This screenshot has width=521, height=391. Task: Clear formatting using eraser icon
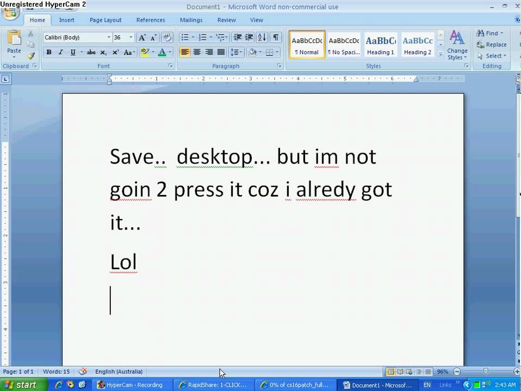tap(167, 37)
